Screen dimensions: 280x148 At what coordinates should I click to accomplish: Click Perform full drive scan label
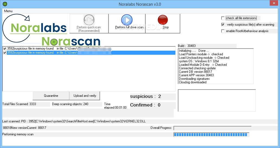(x=129, y=27)
